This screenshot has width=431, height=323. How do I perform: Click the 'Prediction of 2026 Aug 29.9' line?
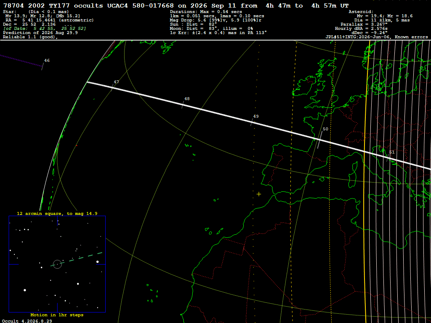[40, 33]
